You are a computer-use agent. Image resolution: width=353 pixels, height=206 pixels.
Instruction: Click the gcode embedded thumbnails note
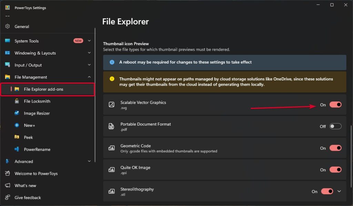click(x=169, y=151)
